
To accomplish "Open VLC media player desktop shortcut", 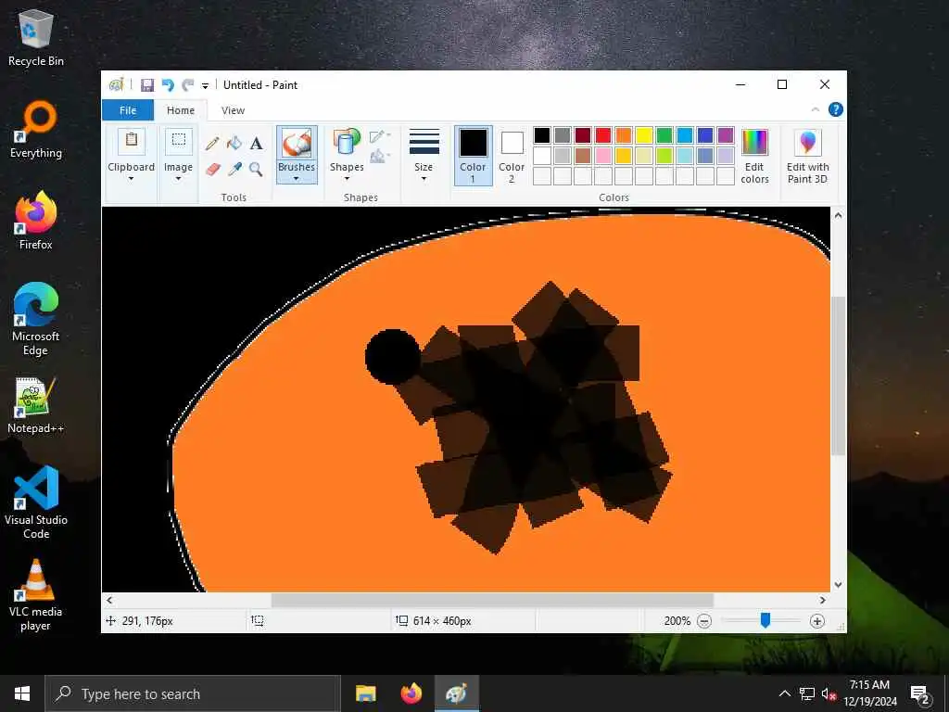I will [x=36, y=594].
